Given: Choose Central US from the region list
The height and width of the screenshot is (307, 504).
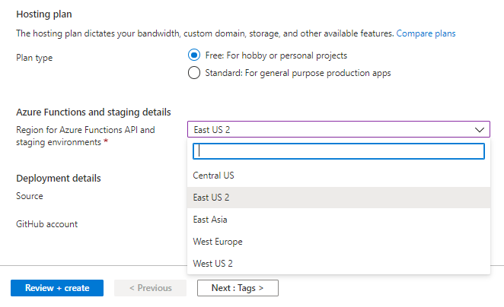Looking at the screenshot, I should [x=214, y=176].
